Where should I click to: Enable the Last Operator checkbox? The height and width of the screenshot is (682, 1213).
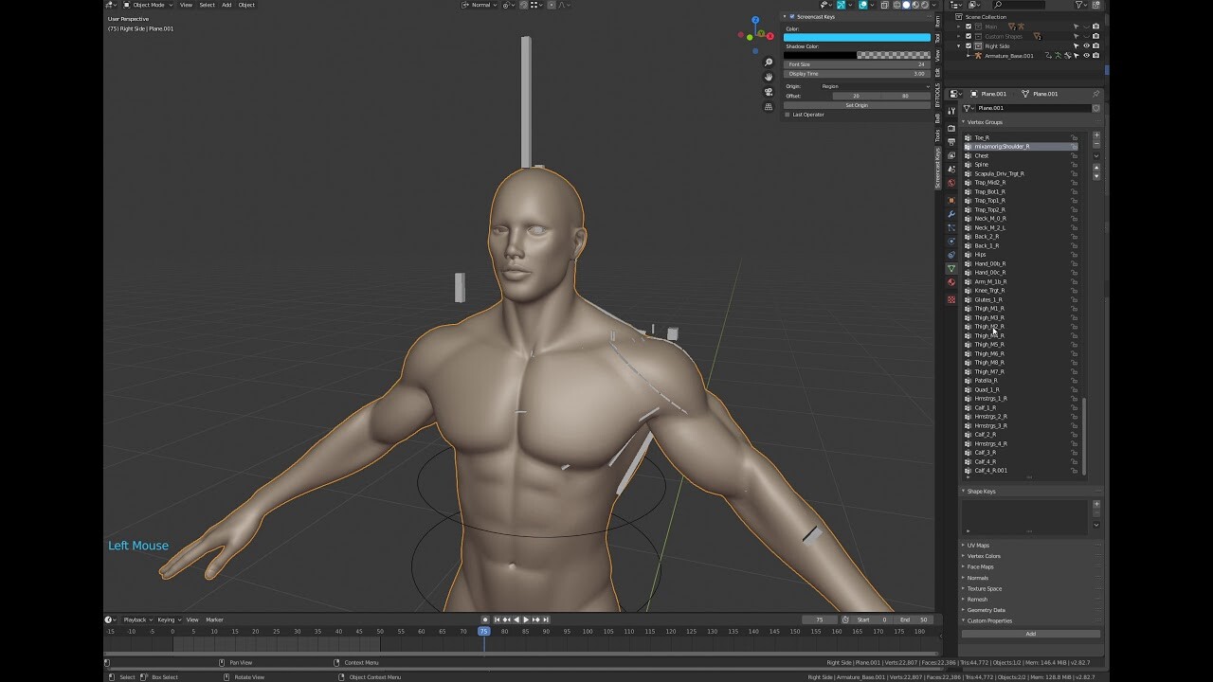coord(788,115)
